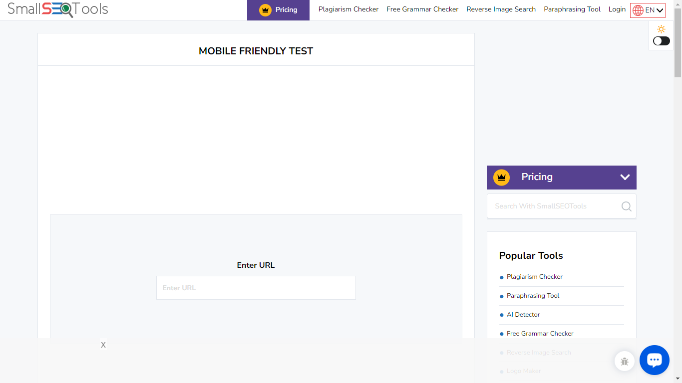
Task: Click the Popular Tools heading
Action: pyautogui.click(x=531, y=256)
